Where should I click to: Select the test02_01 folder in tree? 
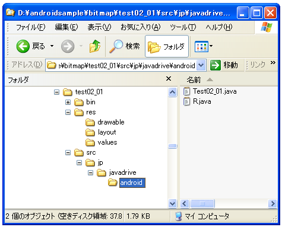89,92
